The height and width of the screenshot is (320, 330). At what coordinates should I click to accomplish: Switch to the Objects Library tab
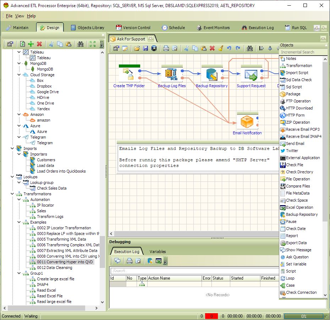point(88,28)
